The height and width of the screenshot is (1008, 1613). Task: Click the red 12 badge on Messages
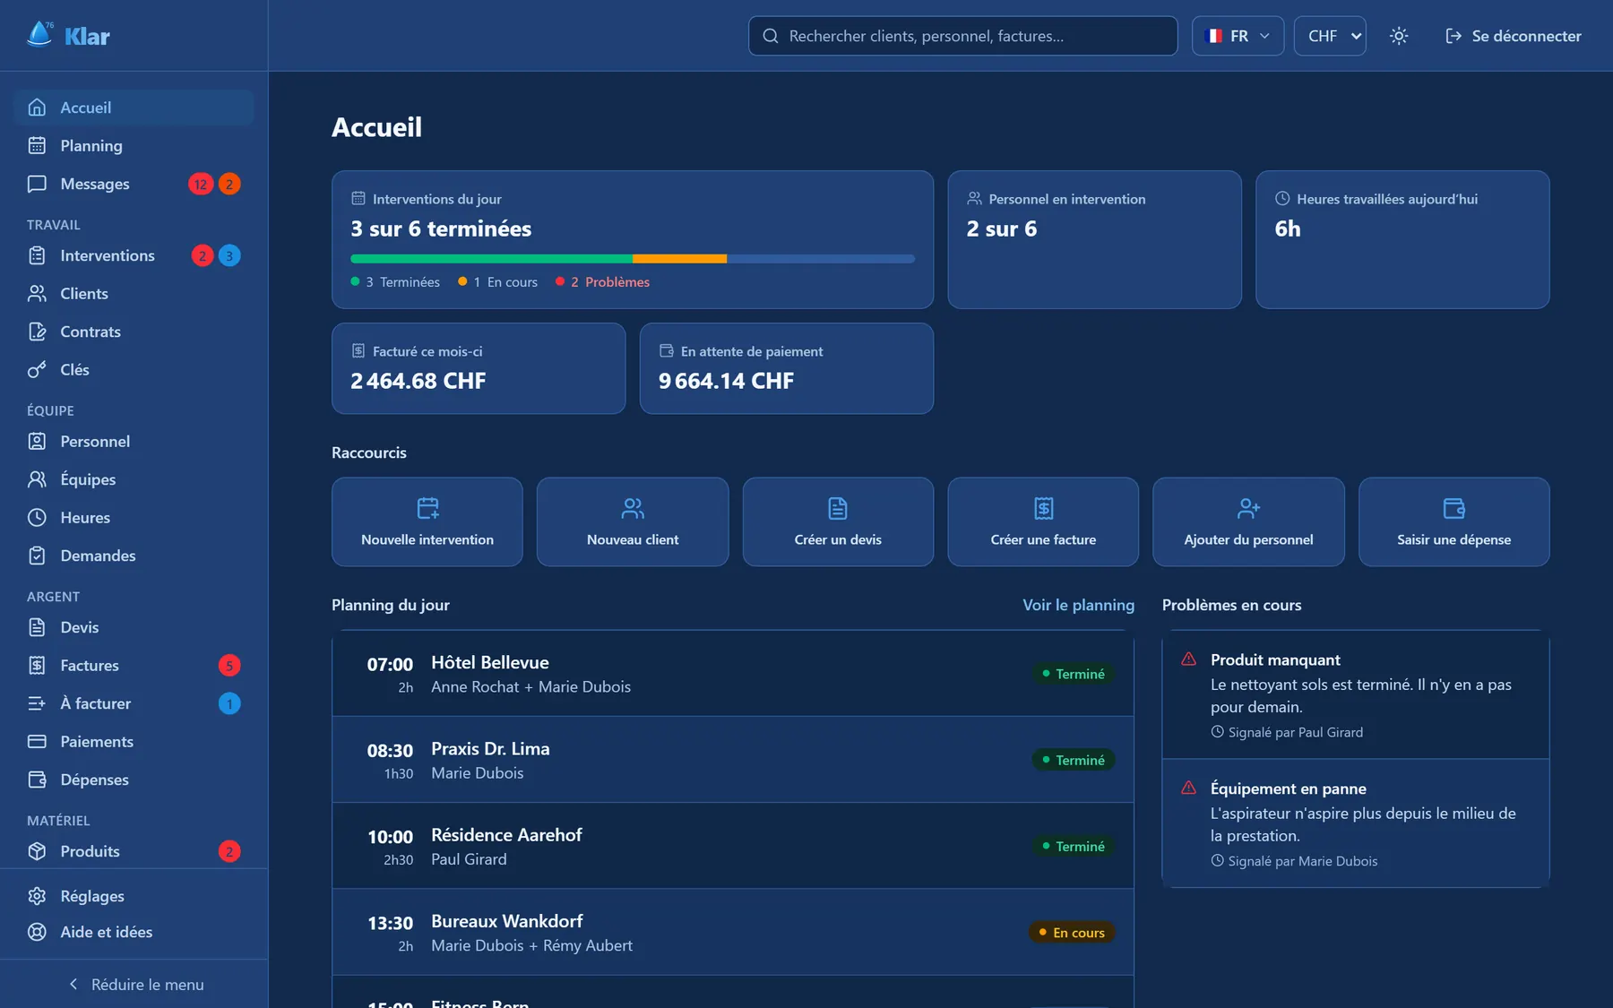pos(200,184)
